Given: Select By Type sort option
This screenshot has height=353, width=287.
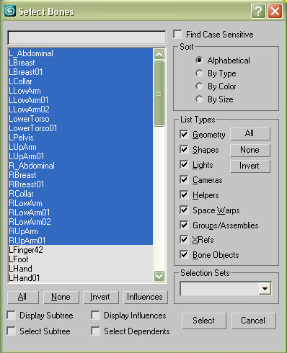Looking at the screenshot, I should click(x=199, y=73).
